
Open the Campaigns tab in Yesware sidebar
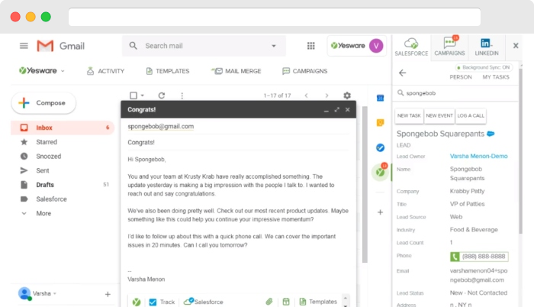[449, 47]
